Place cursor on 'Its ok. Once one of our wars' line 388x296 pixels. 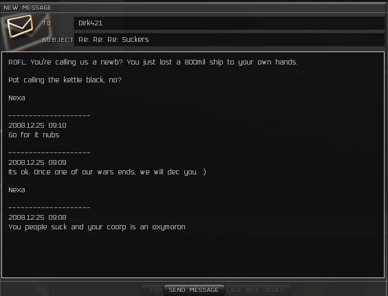(x=107, y=172)
